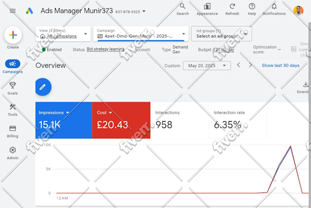Go to the previous date range
The image size is (311, 208).
239,65
